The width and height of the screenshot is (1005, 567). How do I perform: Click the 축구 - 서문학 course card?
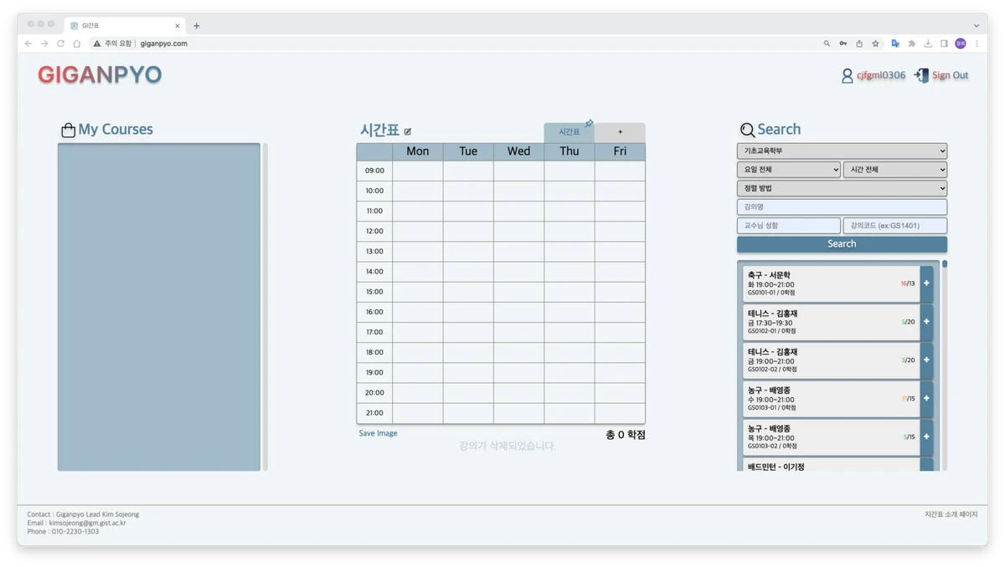point(832,283)
